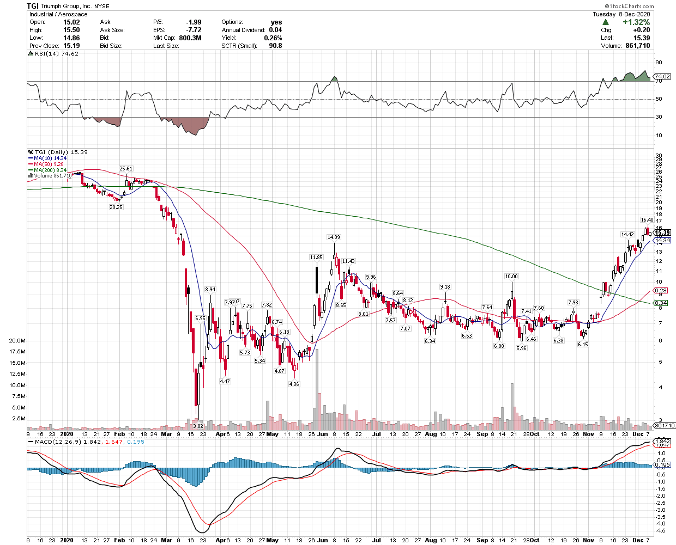Click the 74.62 RSI value tag on the right axis
Screen dimensions: 676x545
pos(662,77)
